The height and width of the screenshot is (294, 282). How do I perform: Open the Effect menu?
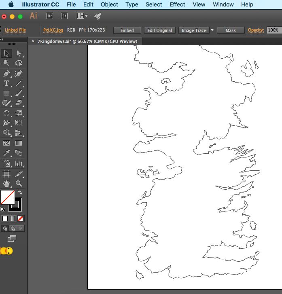[x=177, y=4]
